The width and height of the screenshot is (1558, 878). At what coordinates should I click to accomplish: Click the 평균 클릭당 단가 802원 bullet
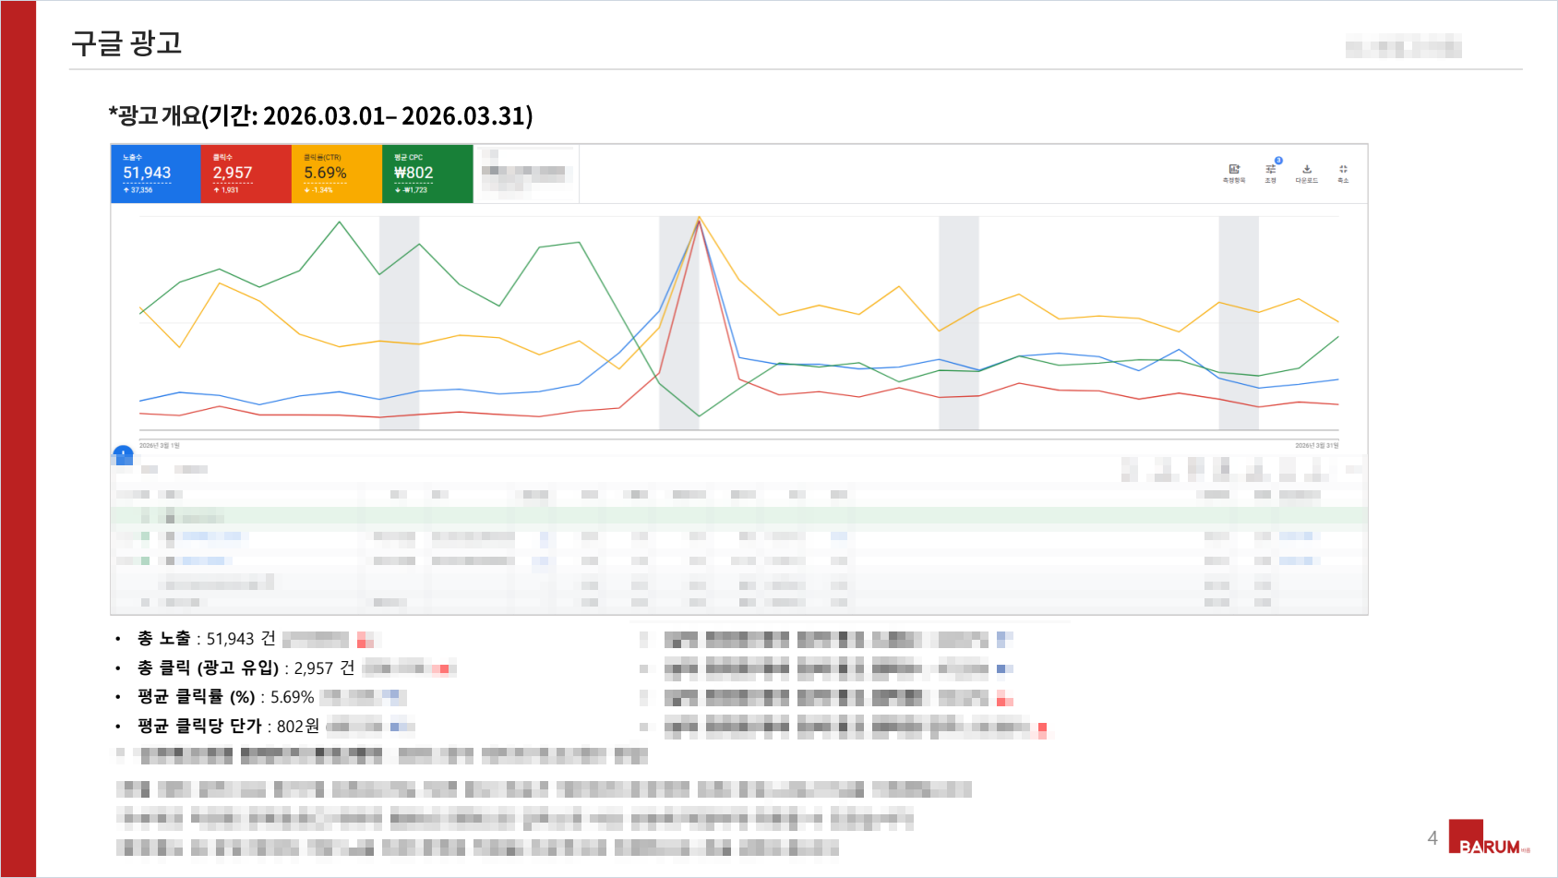tap(228, 727)
